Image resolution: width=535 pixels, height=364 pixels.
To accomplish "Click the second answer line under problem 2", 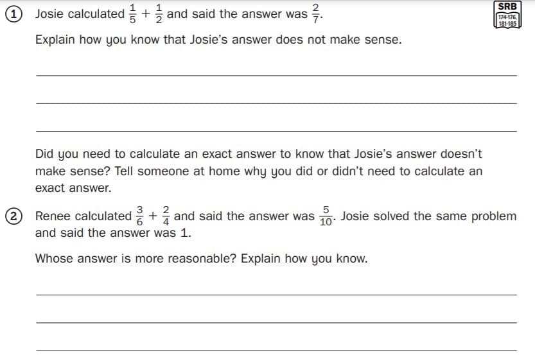I will pos(276,321).
